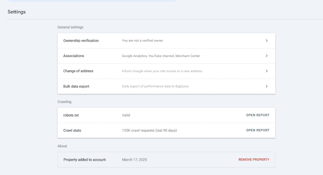323x175 pixels.
Task: Click "You are not a verified owner" text
Action: [x=142, y=41]
